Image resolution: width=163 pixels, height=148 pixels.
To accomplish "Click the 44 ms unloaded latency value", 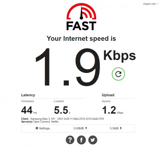I will (29, 110).
